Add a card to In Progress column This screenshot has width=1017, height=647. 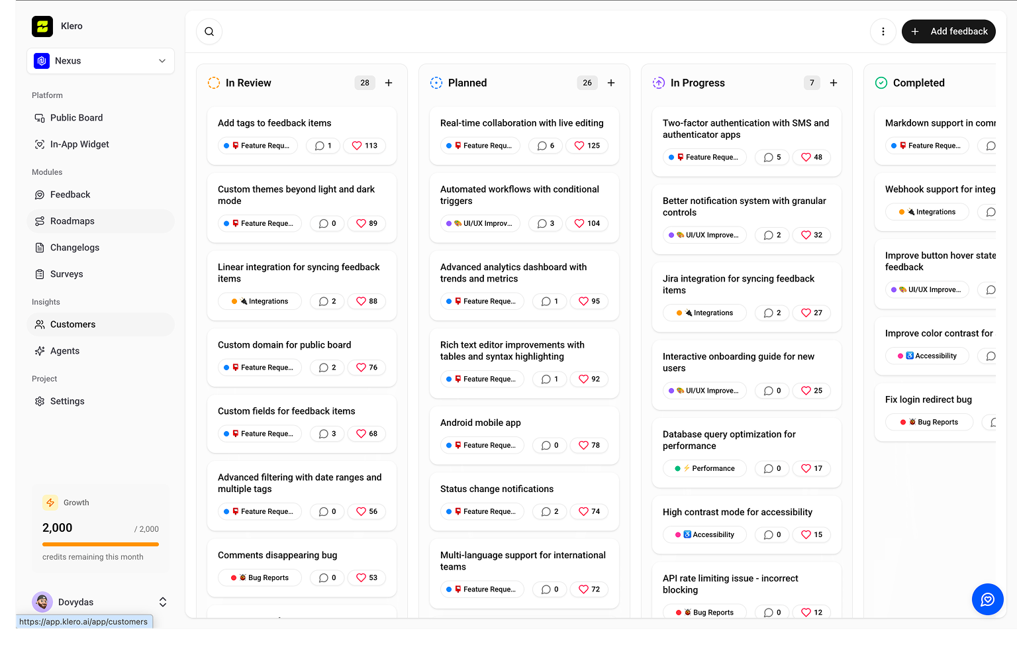834,83
